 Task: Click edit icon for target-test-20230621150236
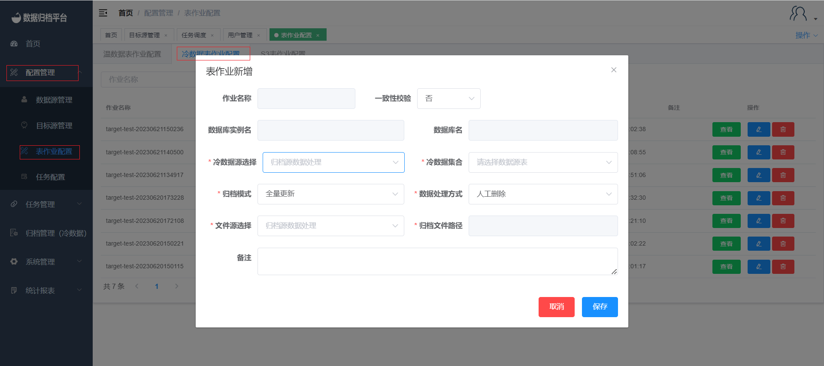759,129
